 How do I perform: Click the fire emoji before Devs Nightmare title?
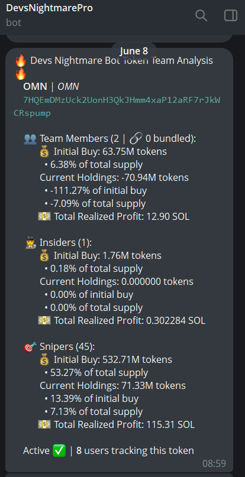click(21, 60)
